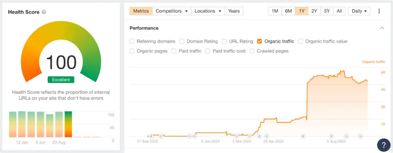Click the Ahrefs marker near 5 Aug 2023
The width and height of the screenshot is (393, 153).
point(331,136)
